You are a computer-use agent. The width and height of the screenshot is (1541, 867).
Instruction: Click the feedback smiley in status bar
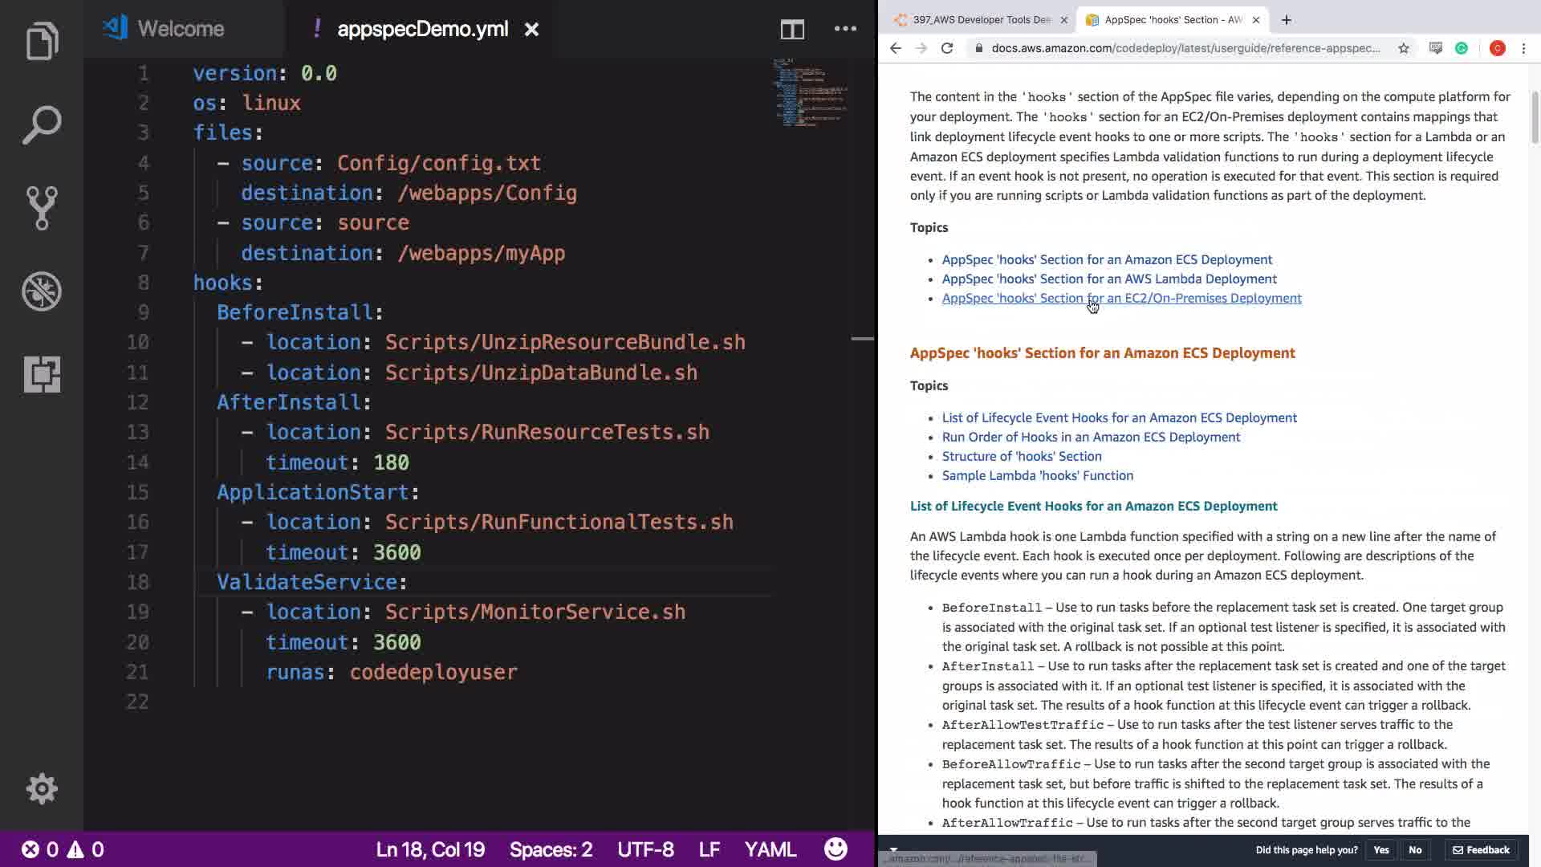point(836,849)
